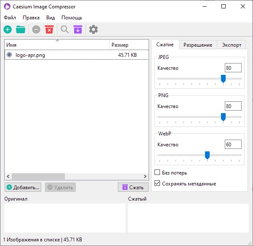Screen dimensions: 253x246
Task: Click the Сжатый preview pane
Action: (x=188, y=218)
